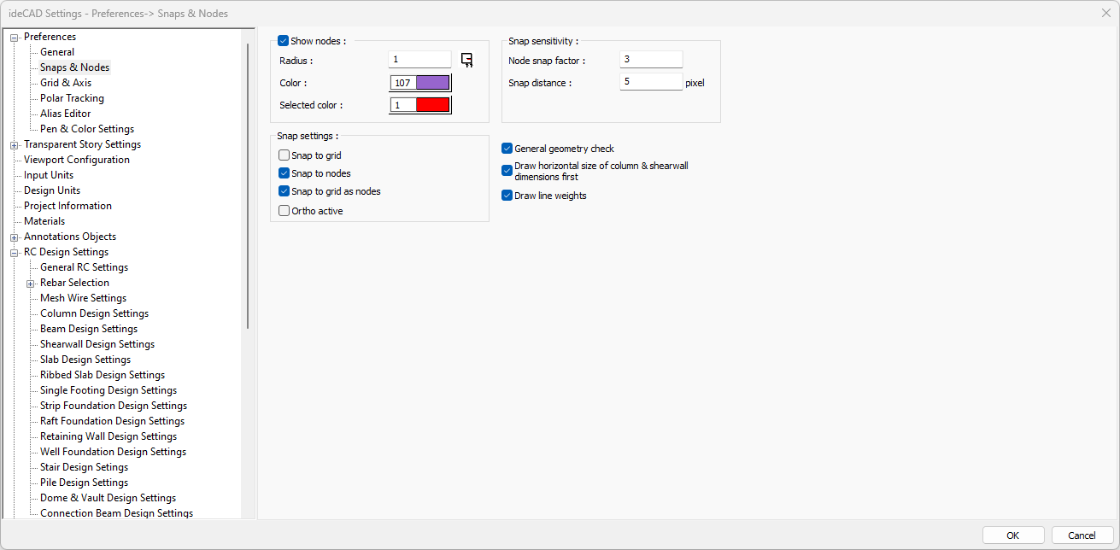Open Polar Tracking settings

(72, 98)
